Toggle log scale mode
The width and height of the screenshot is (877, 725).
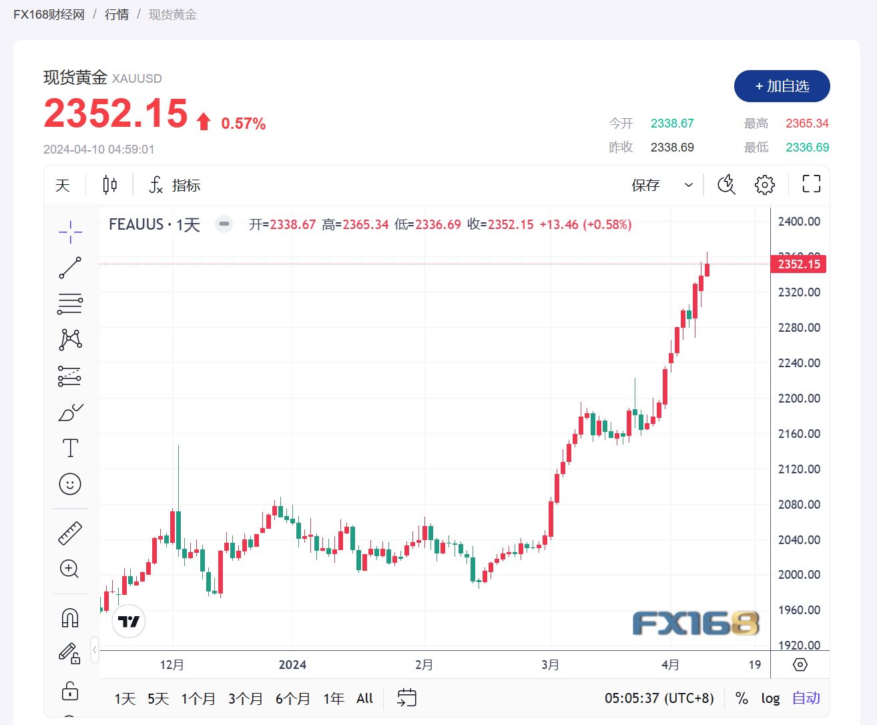[770, 699]
